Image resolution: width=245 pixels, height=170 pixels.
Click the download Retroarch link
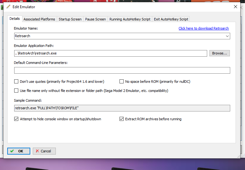point(204,28)
